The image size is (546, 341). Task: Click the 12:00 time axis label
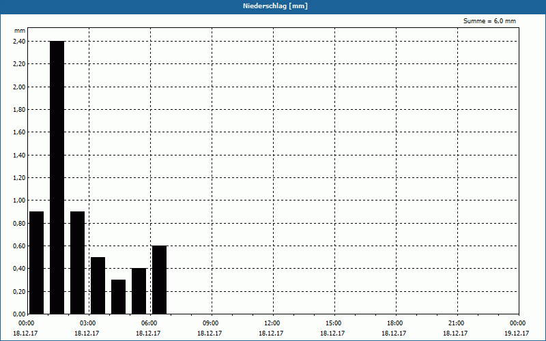coord(272,323)
